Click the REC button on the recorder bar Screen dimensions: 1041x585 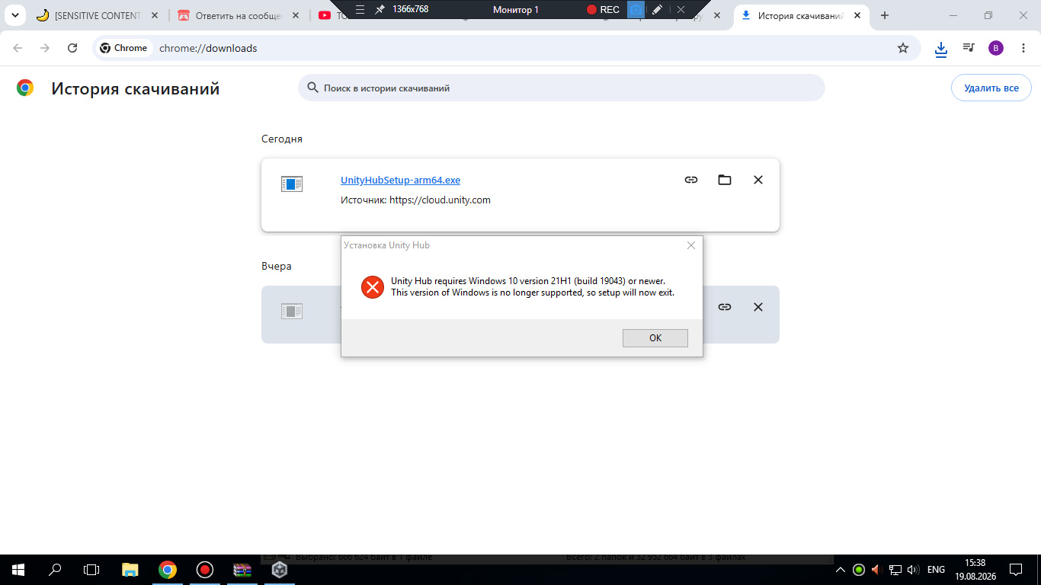pos(603,9)
